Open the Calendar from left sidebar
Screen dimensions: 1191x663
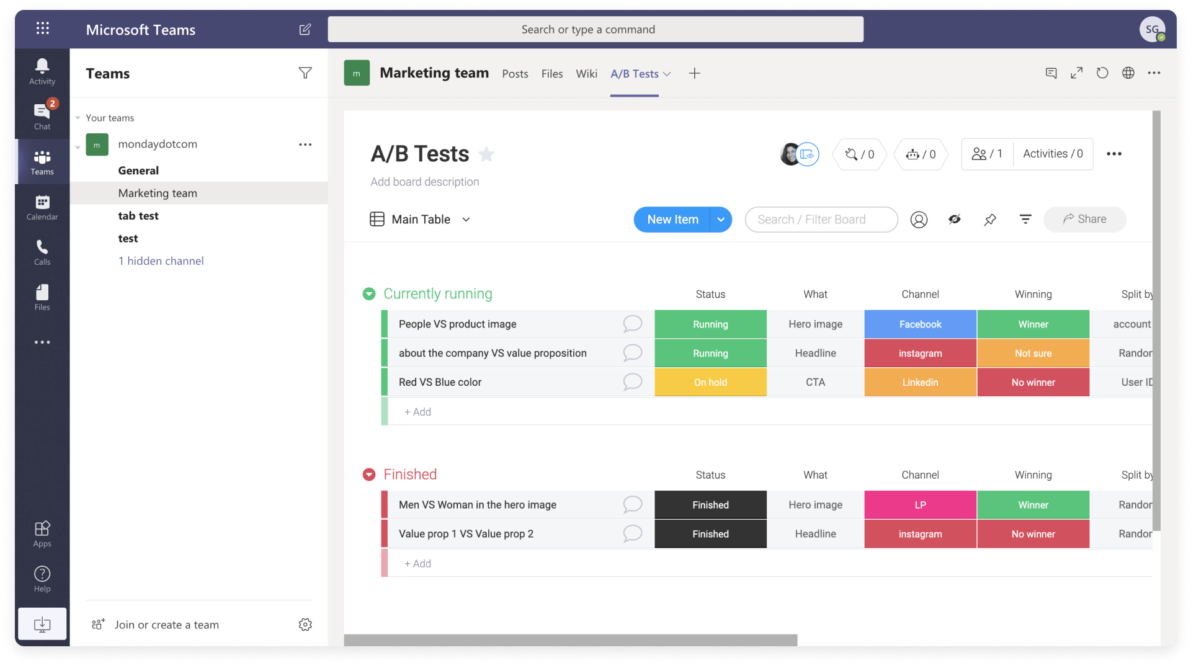(42, 207)
